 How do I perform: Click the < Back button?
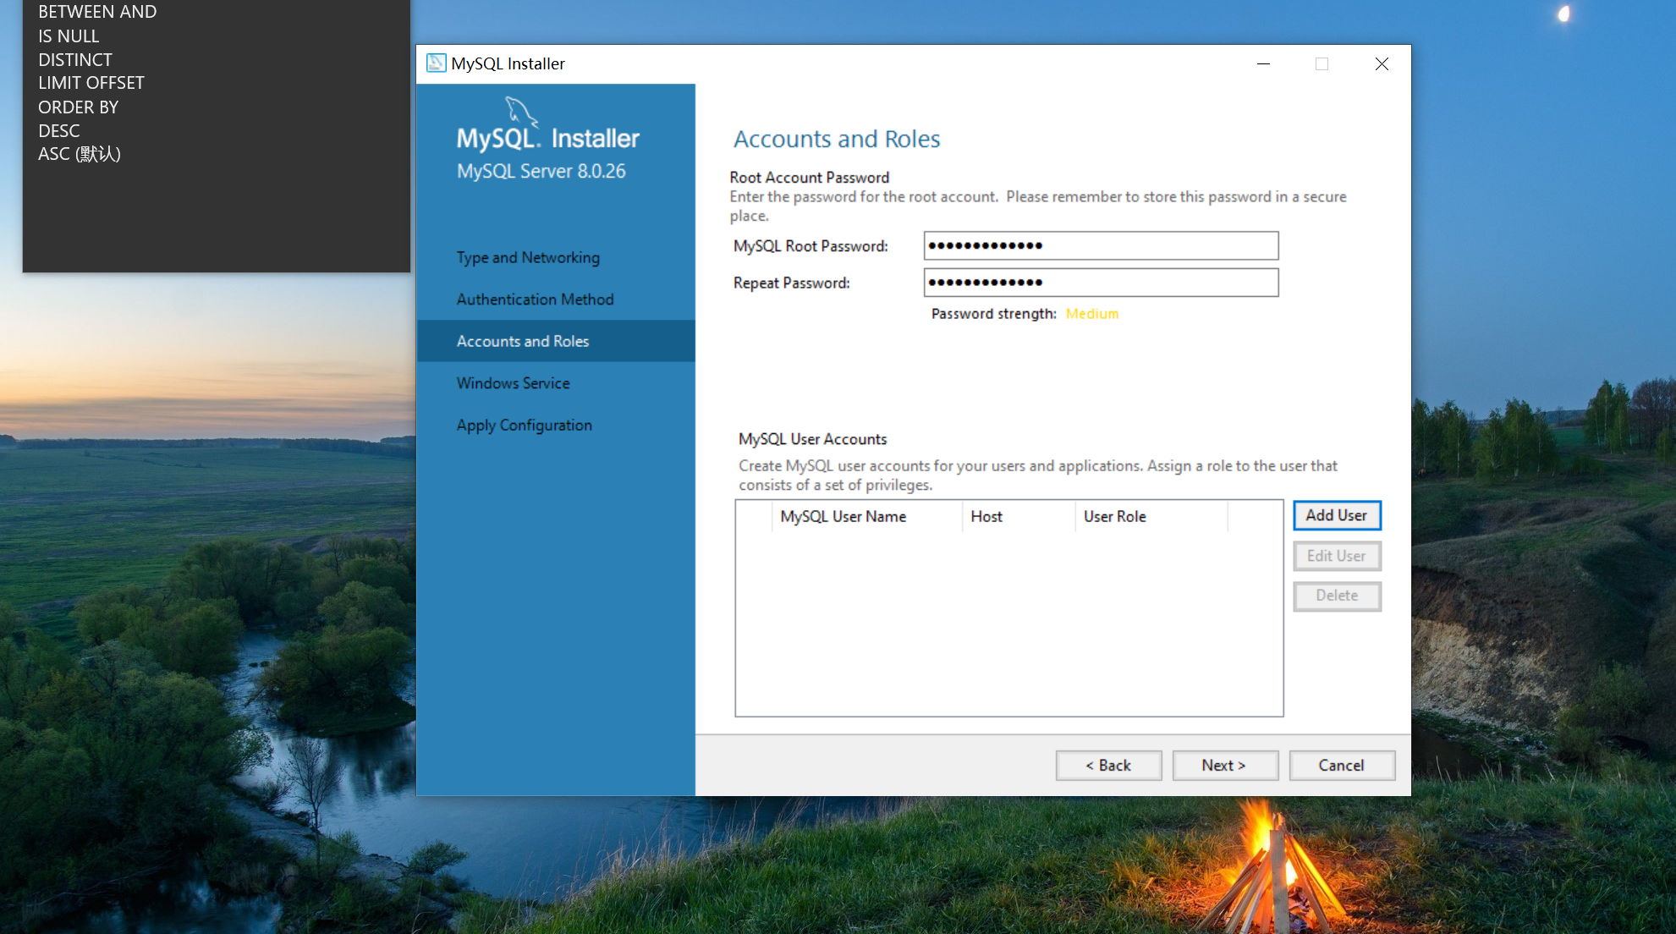(x=1108, y=766)
